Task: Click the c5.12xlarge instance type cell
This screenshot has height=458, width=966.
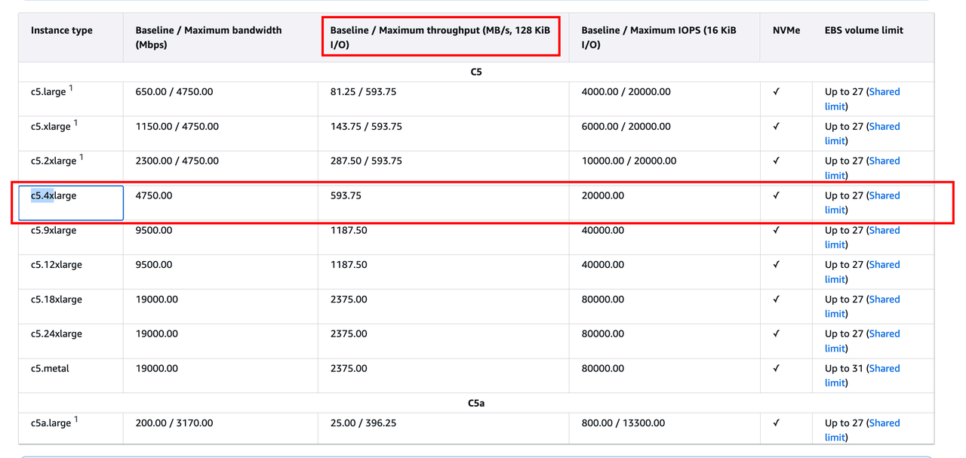Action: pos(71,272)
